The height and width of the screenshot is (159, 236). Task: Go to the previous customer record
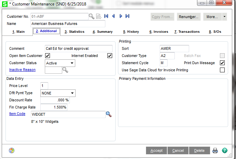click(113, 16)
